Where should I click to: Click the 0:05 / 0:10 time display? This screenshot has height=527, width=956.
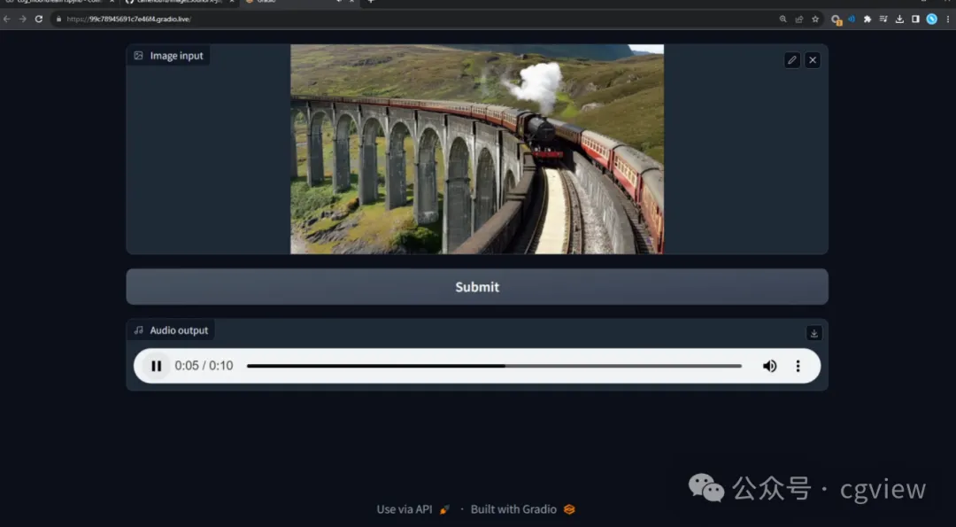point(204,366)
